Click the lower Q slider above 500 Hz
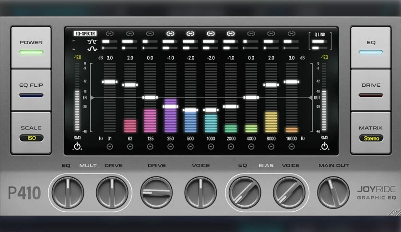The image size is (401, 232). pyautogui.click(x=190, y=48)
